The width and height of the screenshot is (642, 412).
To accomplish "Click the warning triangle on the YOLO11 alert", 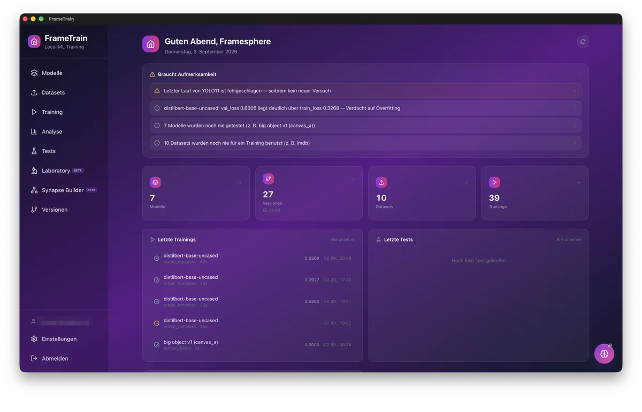I will [x=157, y=91].
